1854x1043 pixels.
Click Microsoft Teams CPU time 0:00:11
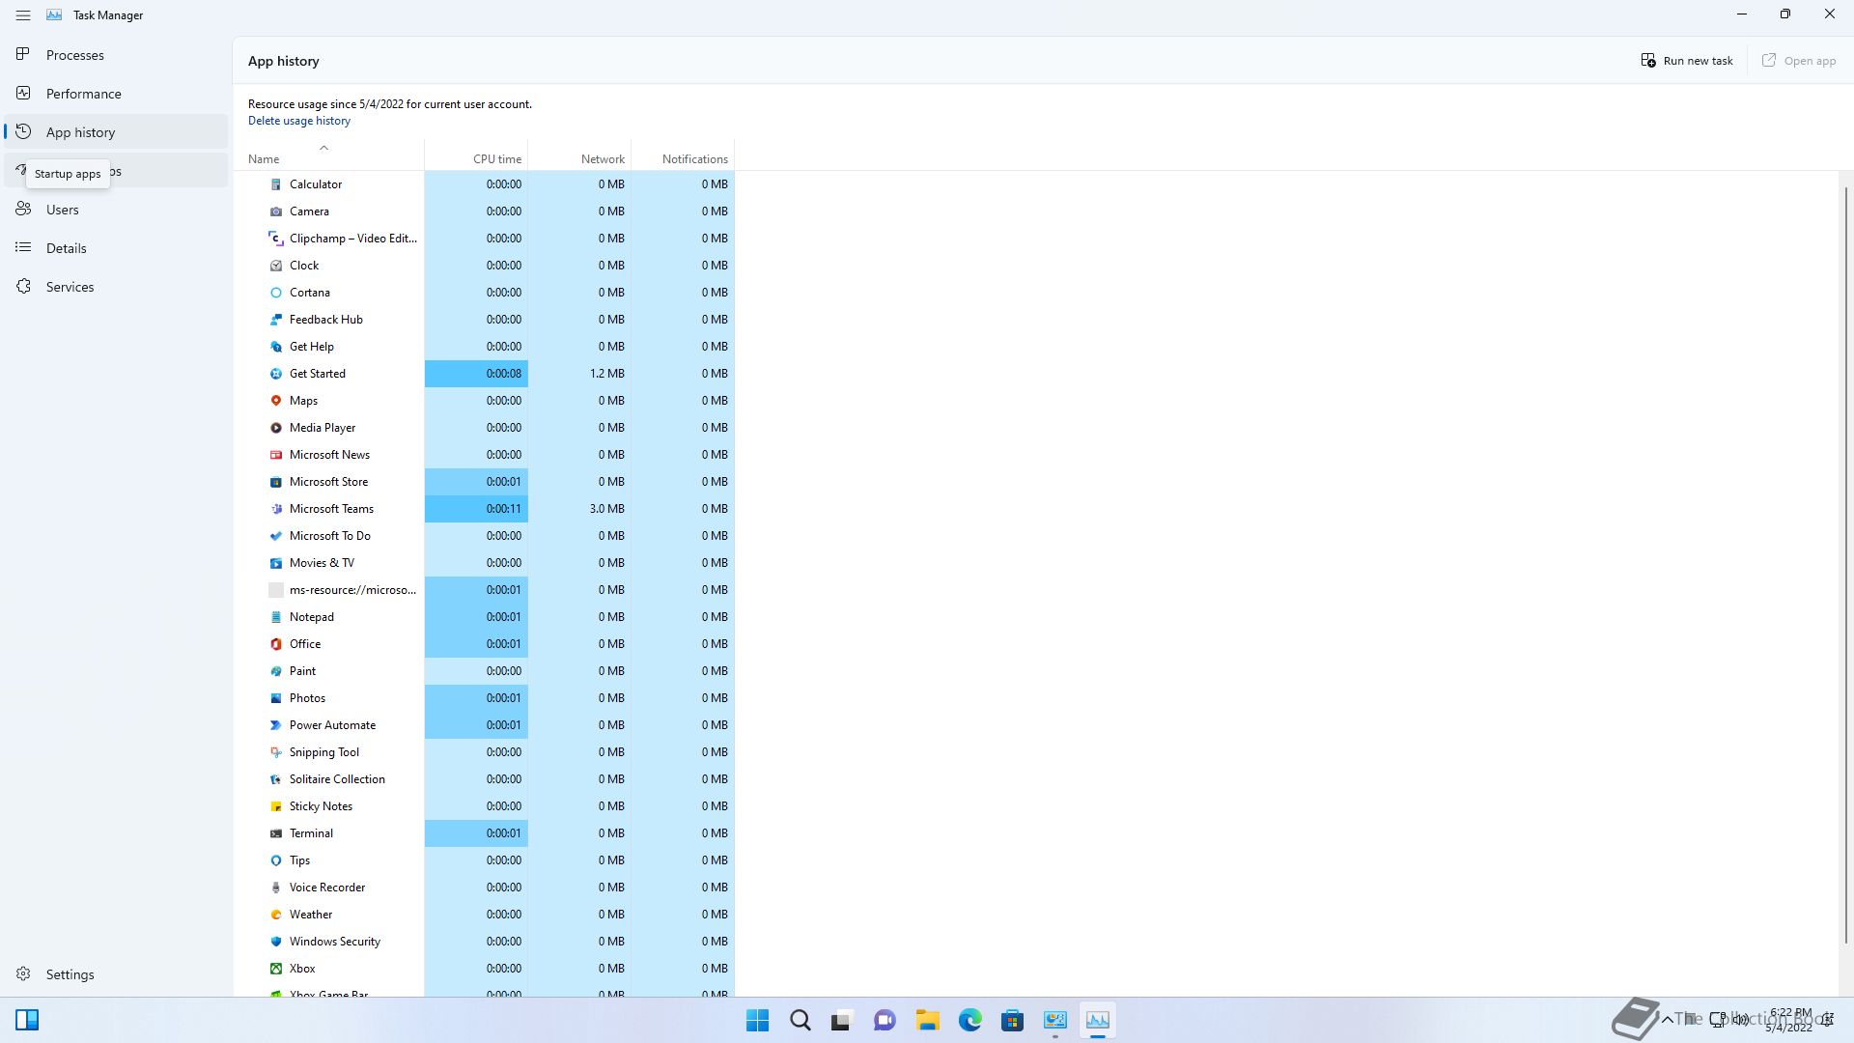(x=476, y=509)
